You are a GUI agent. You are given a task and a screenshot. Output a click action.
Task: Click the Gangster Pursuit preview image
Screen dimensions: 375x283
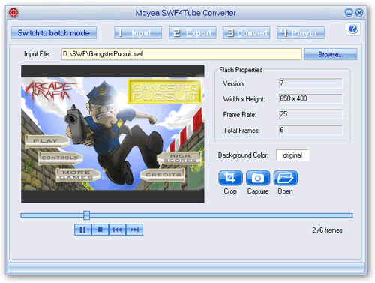click(x=112, y=134)
